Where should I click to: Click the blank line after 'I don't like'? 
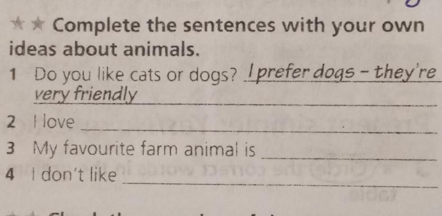pyautogui.click(x=280, y=185)
